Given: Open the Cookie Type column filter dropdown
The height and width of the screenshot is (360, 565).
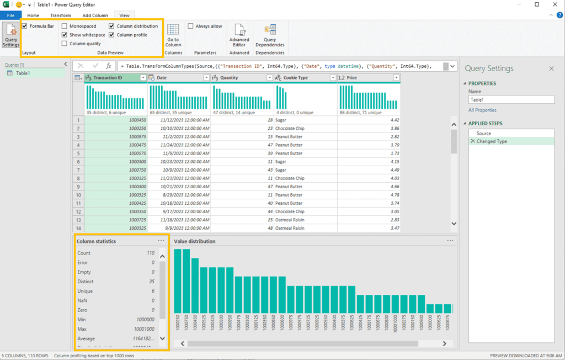Looking at the screenshot, I should pos(332,78).
